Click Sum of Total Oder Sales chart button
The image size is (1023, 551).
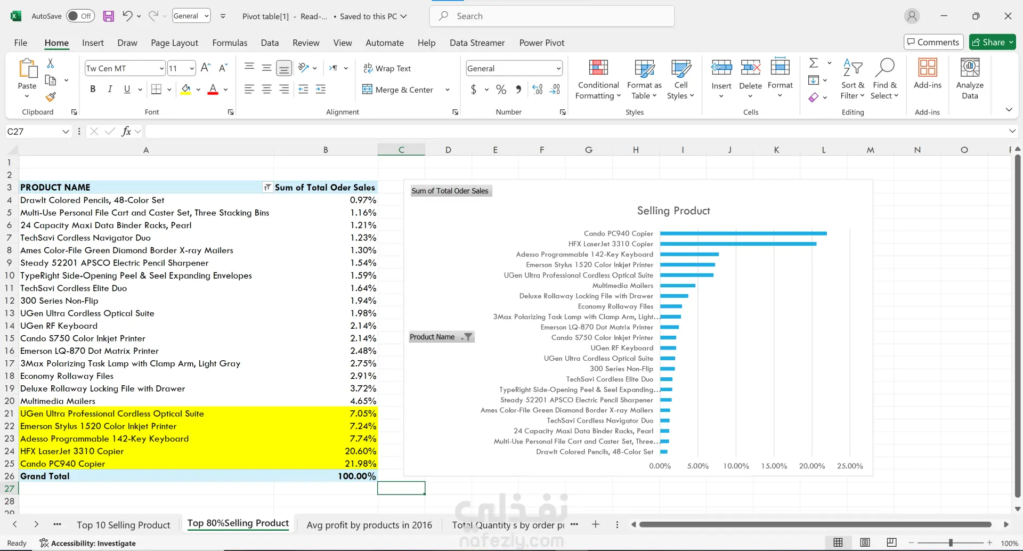point(450,191)
